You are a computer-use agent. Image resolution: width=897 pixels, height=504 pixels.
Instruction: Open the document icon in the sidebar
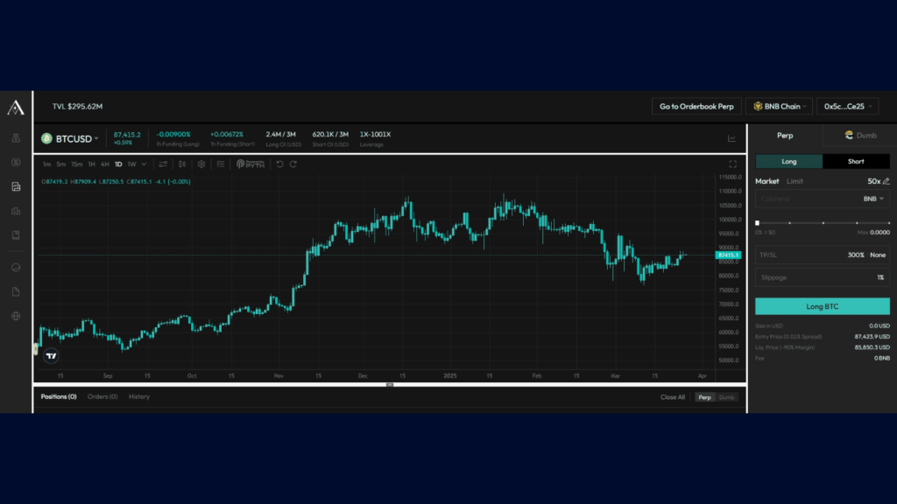pyautogui.click(x=16, y=292)
